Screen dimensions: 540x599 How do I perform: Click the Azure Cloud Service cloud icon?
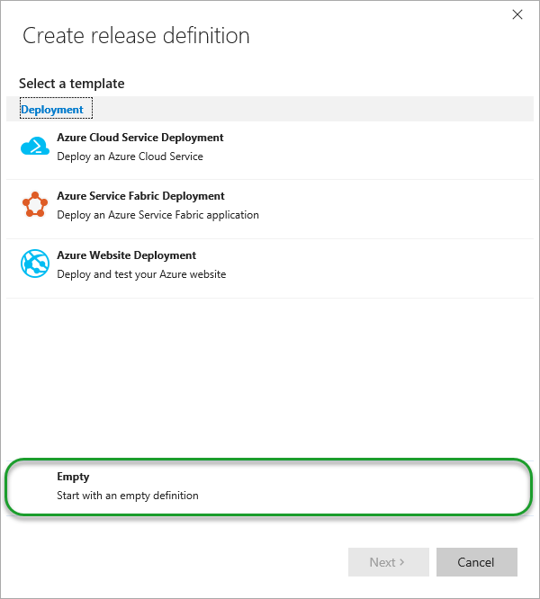pos(35,146)
